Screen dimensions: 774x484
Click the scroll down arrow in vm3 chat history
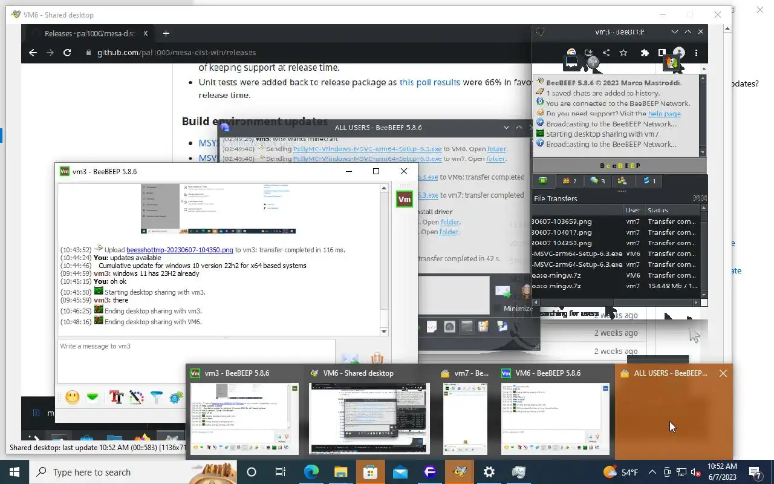[383, 332]
